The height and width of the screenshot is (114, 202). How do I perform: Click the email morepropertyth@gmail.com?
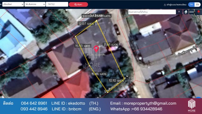[150, 103]
